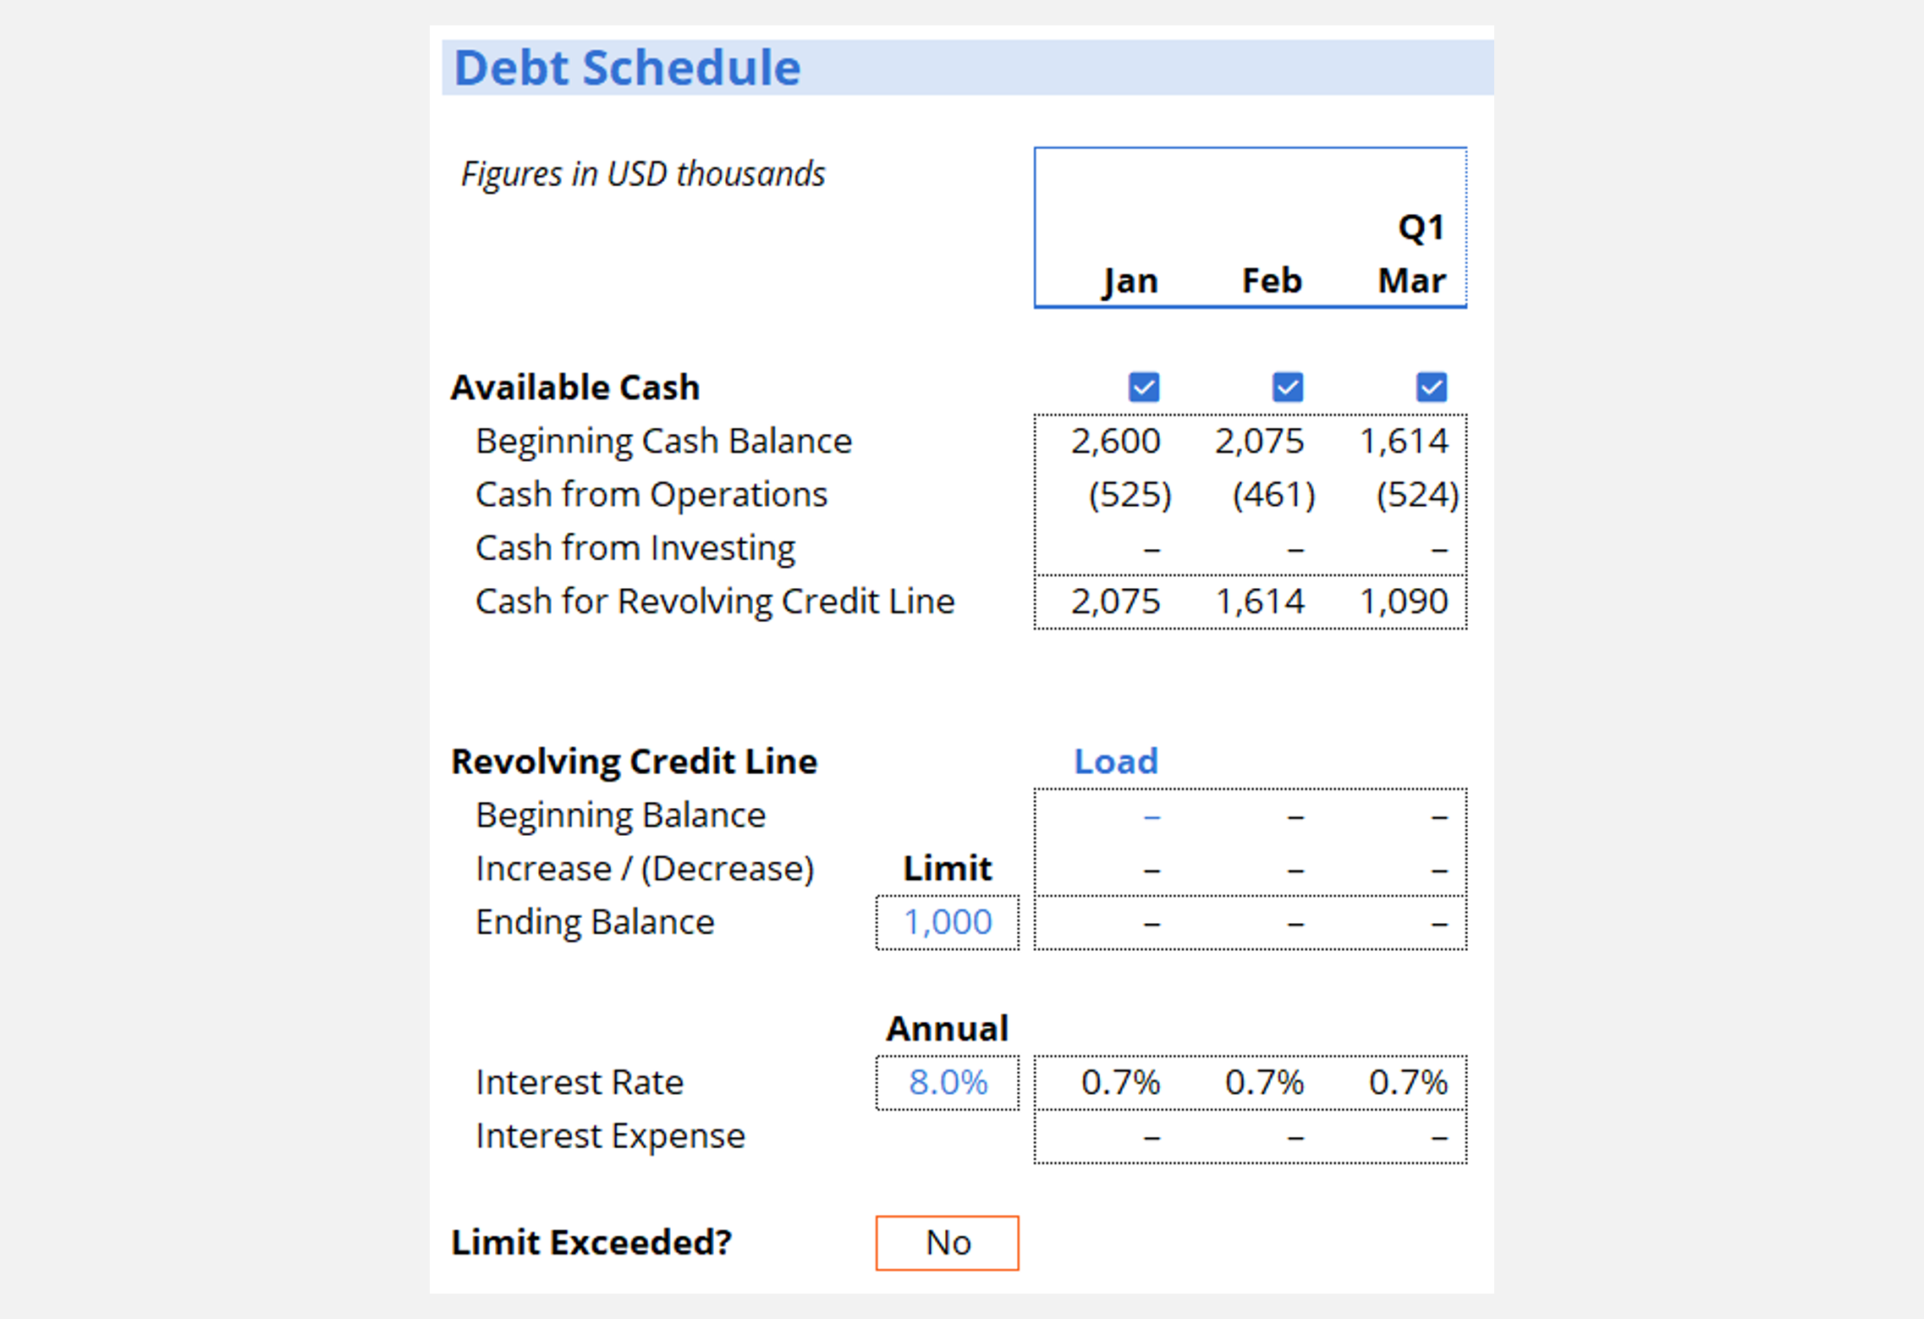
Task: Uncheck the Feb column checkbox
Action: tap(1287, 387)
